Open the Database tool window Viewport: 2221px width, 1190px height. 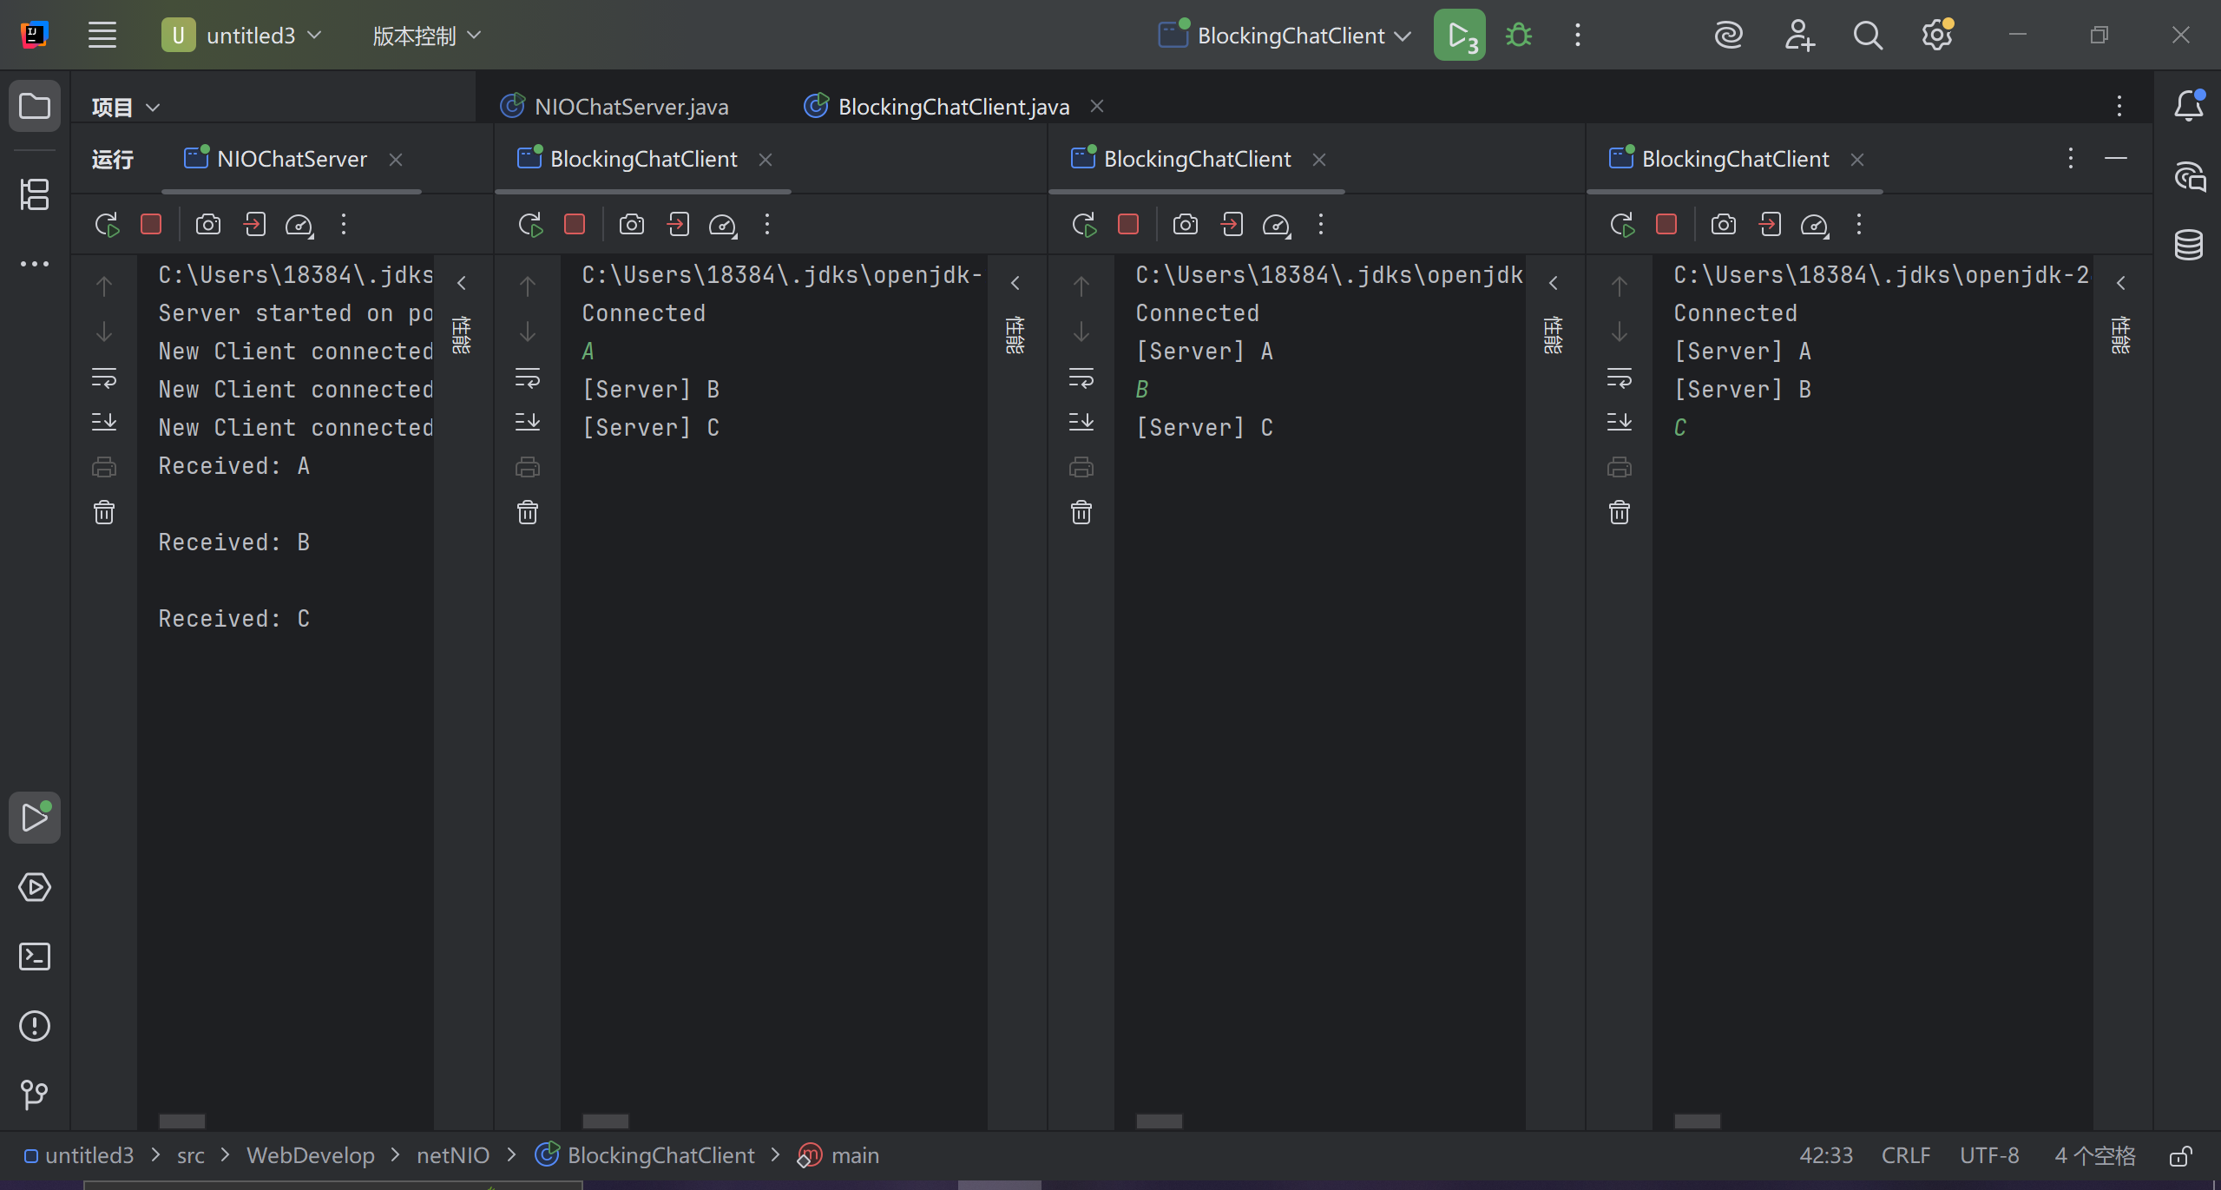pyautogui.click(x=2188, y=246)
